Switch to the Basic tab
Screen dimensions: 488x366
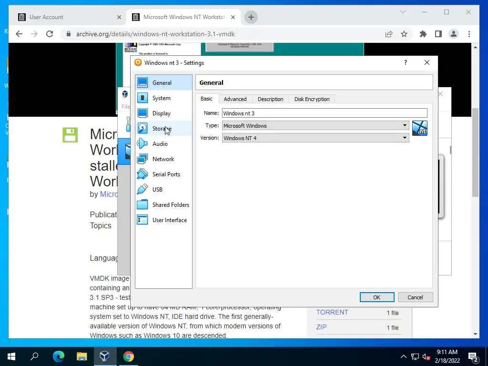point(206,99)
